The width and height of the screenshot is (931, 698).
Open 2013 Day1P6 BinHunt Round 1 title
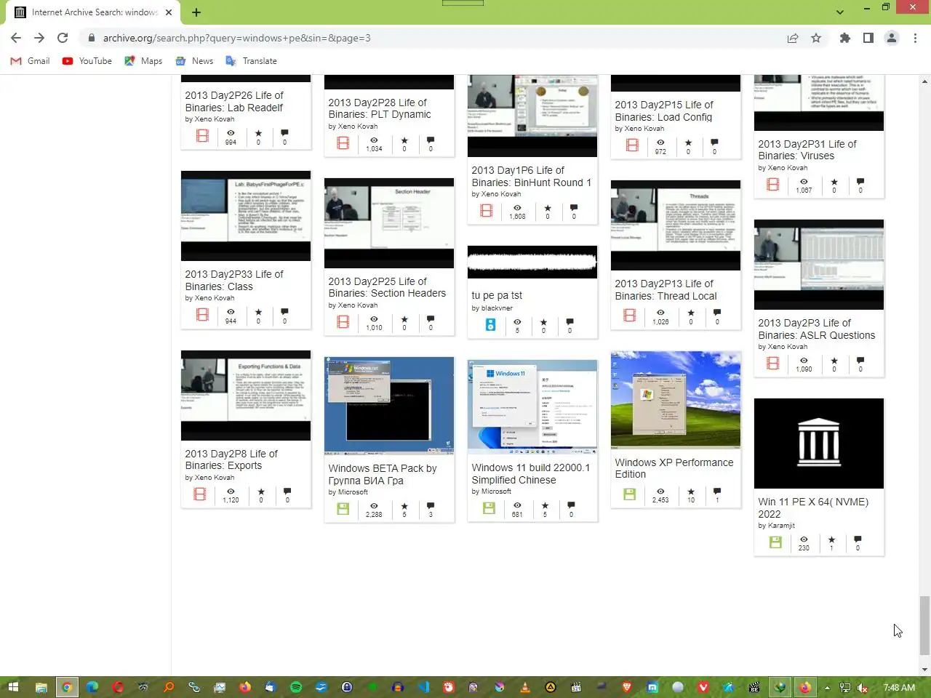(x=531, y=176)
